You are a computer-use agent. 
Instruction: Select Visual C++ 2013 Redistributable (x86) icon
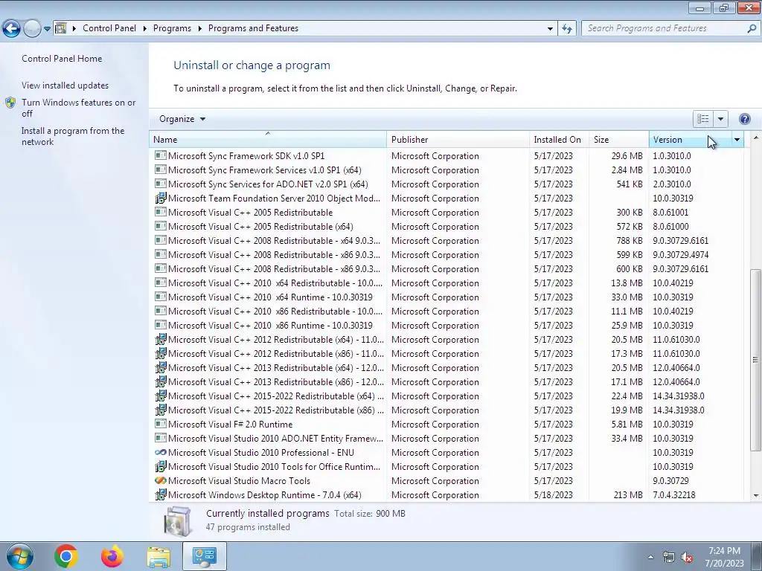click(161, 381)
